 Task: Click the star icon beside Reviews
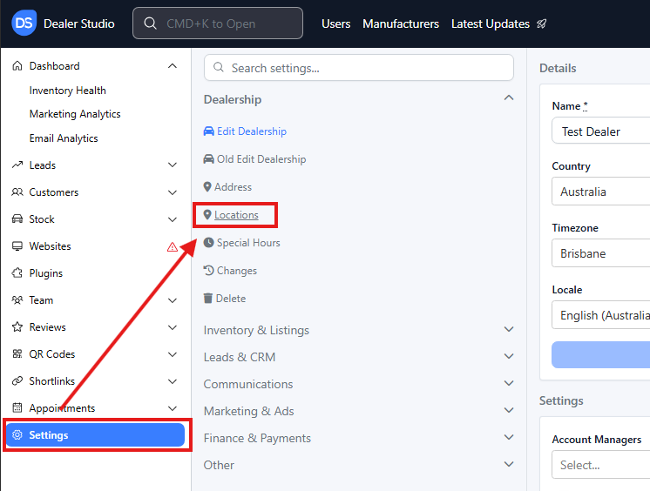tap(17, 327)
